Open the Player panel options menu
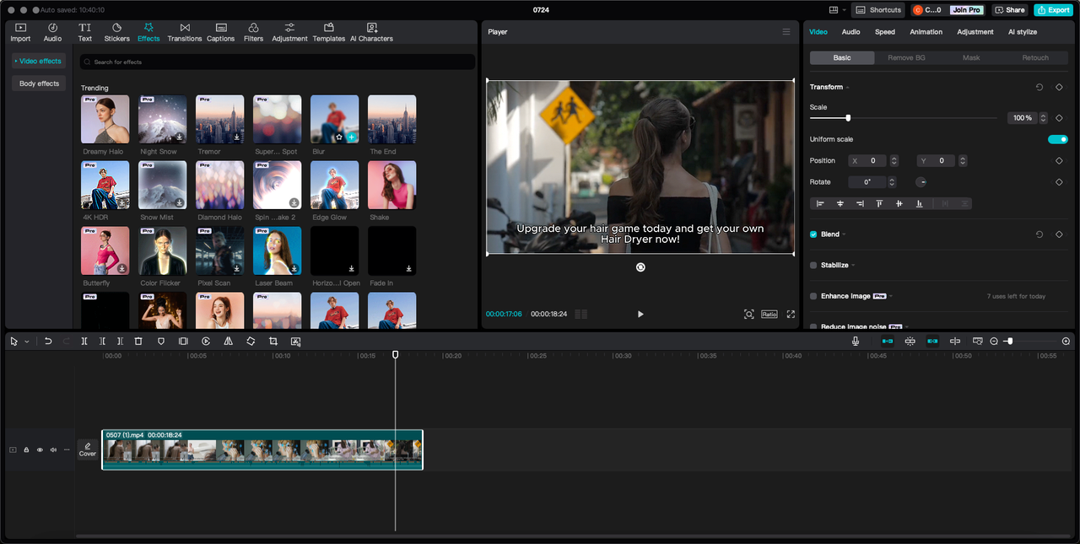This screenshot has height=544, width=1080. 786,32
